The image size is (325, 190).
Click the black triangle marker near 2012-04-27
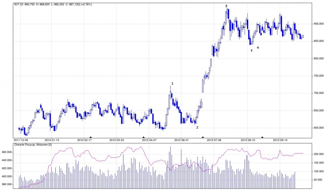pos(143,137)
